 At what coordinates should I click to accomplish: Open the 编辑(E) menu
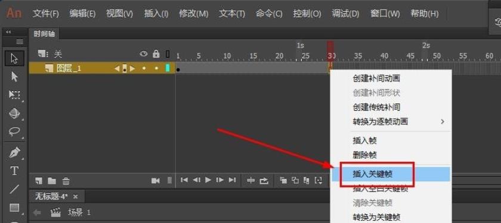point(82,14)
